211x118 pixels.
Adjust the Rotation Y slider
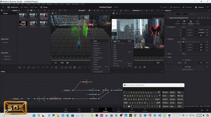pos(190,47)
